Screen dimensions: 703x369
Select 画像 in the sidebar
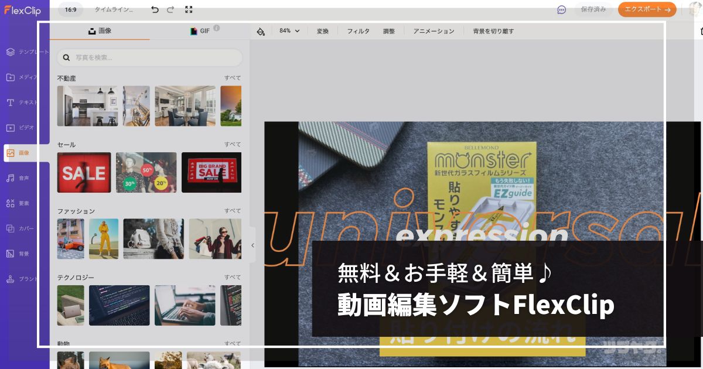point(27,152)
